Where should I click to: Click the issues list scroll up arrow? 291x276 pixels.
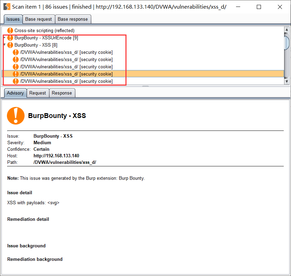(287, 29)
